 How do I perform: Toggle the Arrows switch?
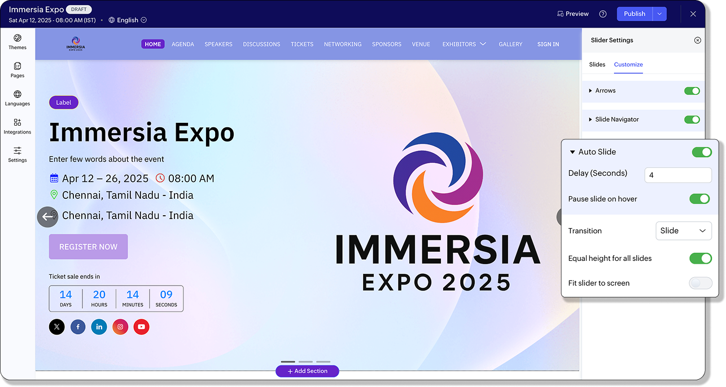(x=692, y=91)
